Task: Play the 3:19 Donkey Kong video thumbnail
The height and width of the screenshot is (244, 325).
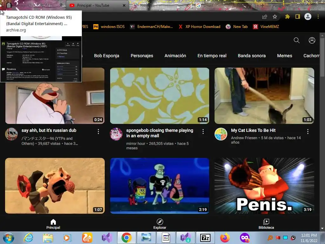Action: [264, 186]
